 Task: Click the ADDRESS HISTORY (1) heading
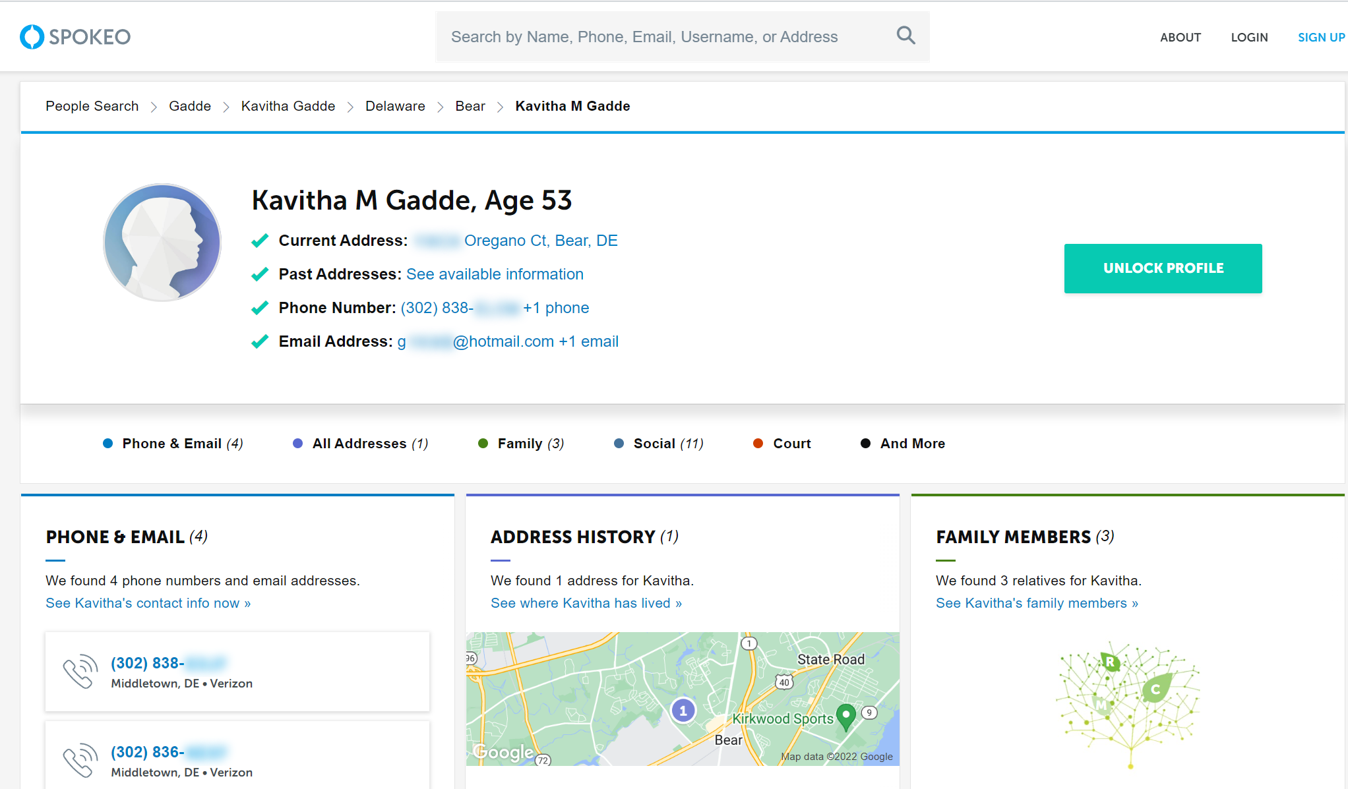pos(585,537)
